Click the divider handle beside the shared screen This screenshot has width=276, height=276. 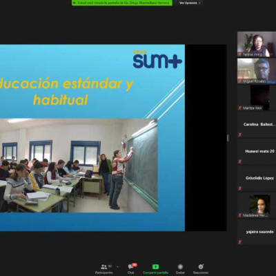pos(228,138)
